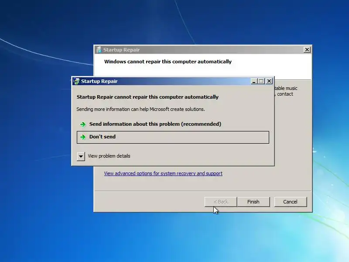
Task: Minimize the front Startup Repair dialog
Action: pos(254,81)
